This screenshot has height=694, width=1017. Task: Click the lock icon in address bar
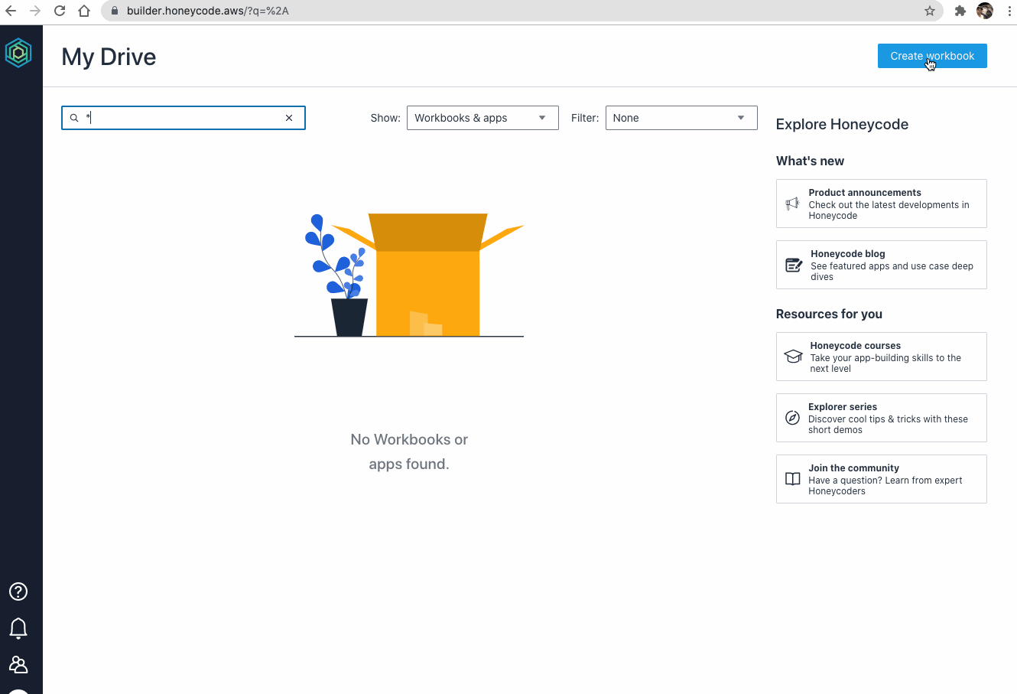[115, 11]
